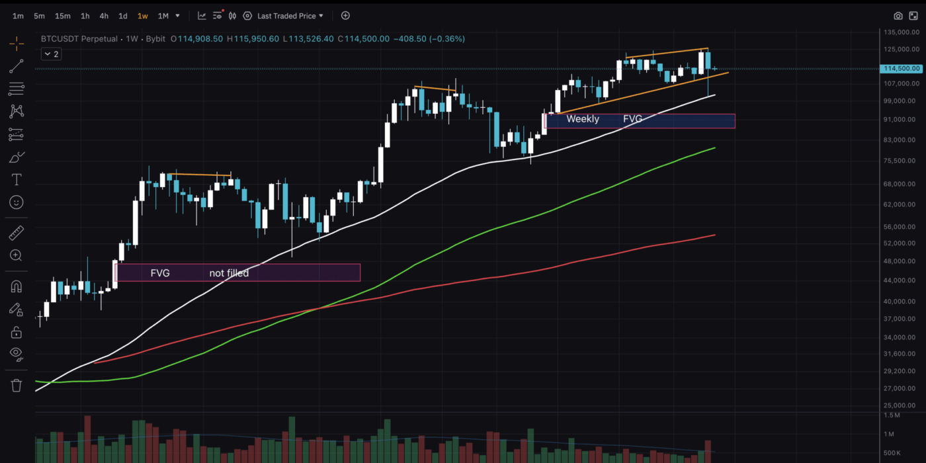Open the indicators button in top toolbar

[202, 15]
